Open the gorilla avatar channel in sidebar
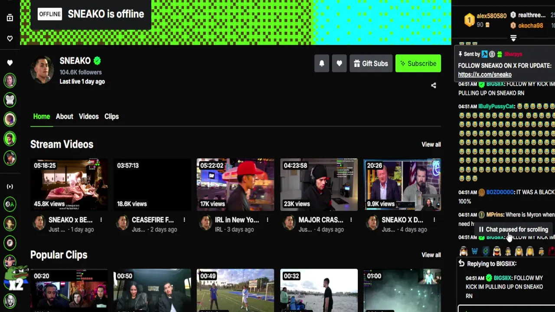The image size is (555, 312). click(10, 100)
